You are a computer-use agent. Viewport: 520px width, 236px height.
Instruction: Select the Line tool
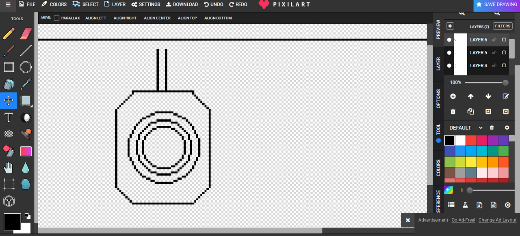[26, 50]
